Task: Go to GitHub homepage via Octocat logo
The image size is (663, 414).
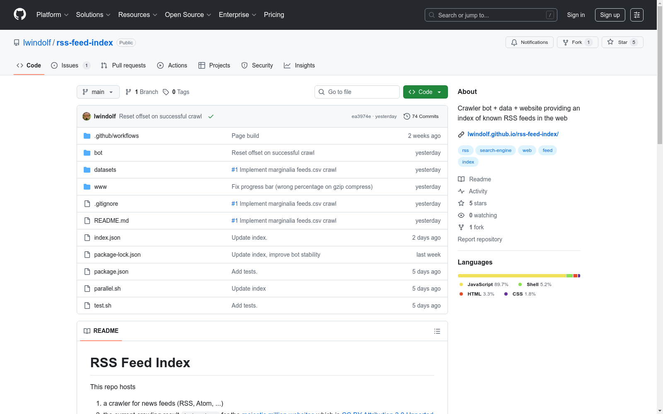Action: (x=20, y=14)
